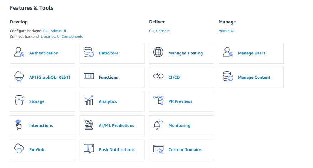The image size is (313, 168).
Task: Follow the UI Components link
Action: (x=70, y=37)
